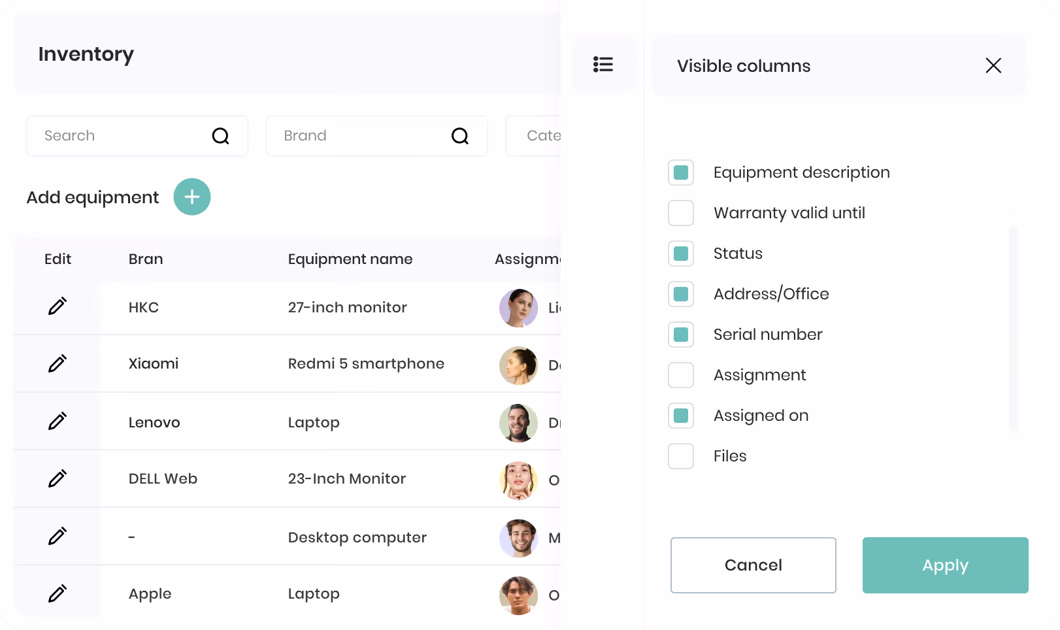Click the magnifier icon in the Search field
Viewport: 1060px width, 630px height.
pos(221,136)
